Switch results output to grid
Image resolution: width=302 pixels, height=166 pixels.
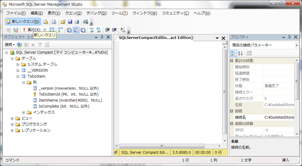[x=76, y=30]
